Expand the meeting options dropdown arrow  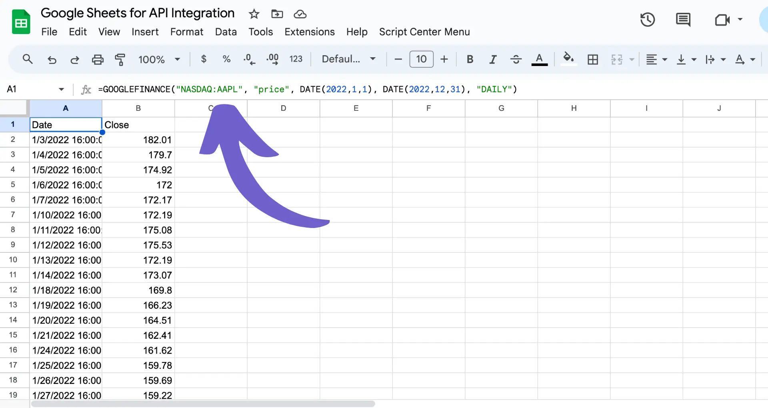tap(740, 19)
